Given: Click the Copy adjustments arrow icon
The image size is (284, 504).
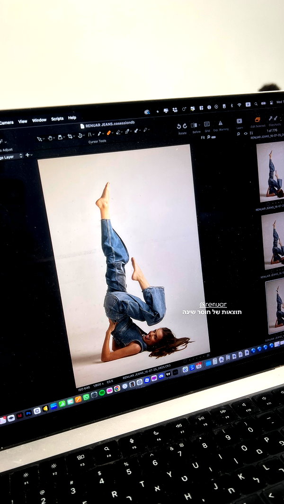Looking at the screenshot, I should coord(270,118).
